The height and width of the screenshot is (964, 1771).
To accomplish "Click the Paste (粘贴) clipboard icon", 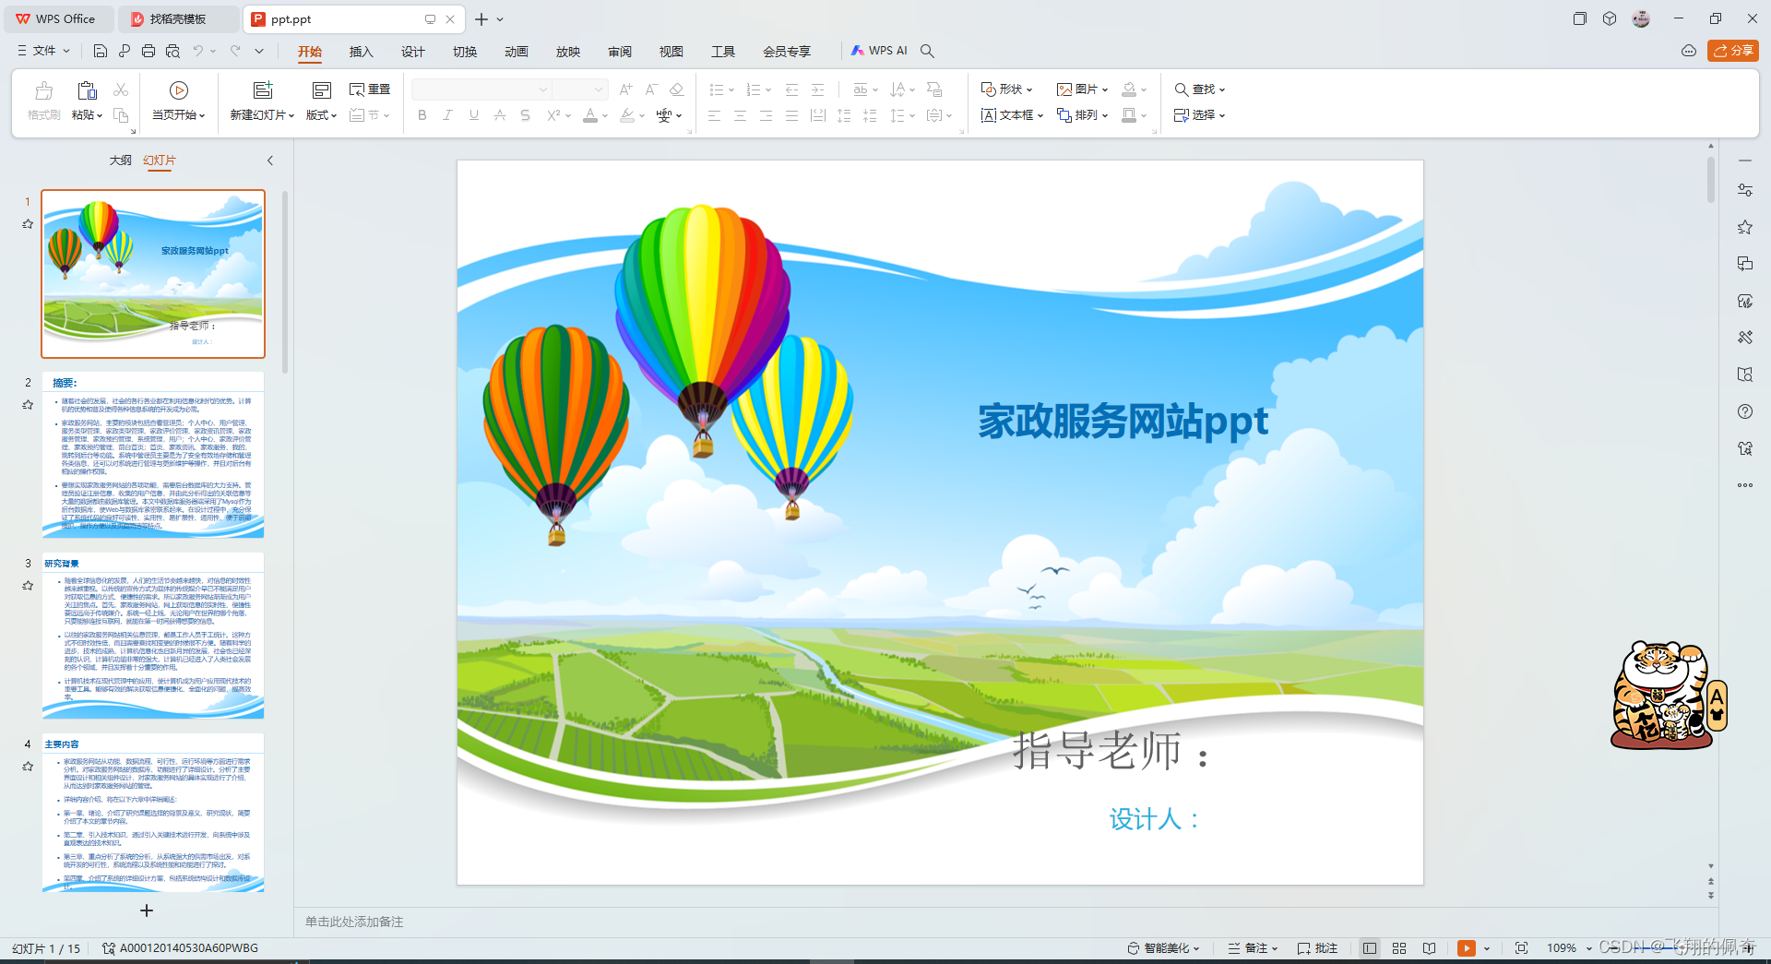I will pos(87,90).
